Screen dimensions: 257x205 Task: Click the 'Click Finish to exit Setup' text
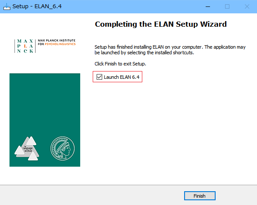[120, 64]
